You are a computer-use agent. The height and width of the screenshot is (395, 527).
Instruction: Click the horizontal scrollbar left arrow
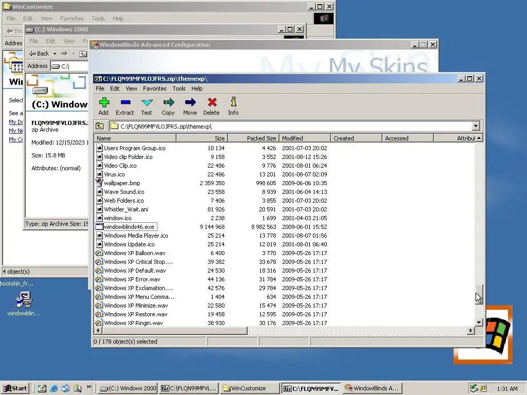(98, 331)
